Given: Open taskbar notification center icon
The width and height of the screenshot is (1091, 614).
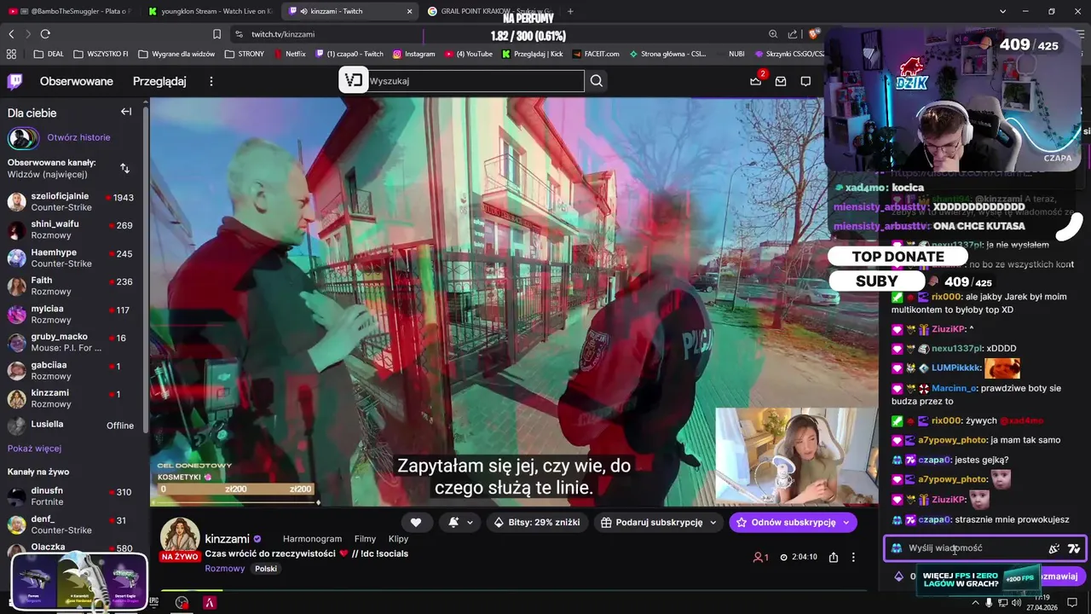Looking at the screenshot, I should click(1072, 602).
